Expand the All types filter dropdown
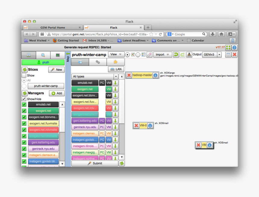 (116, 77)
